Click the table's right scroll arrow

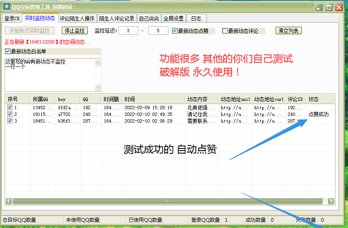click(331, 201)
